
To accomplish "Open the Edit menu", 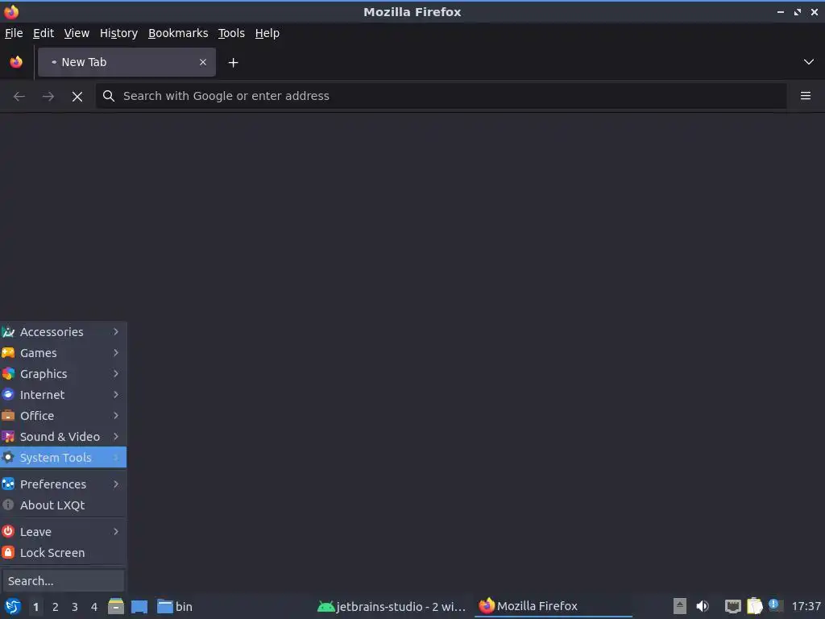I will pos(44,33).
